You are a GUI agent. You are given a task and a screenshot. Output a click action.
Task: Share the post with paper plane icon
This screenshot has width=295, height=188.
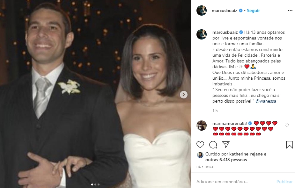pyautogui.click(x=226, y=145)
